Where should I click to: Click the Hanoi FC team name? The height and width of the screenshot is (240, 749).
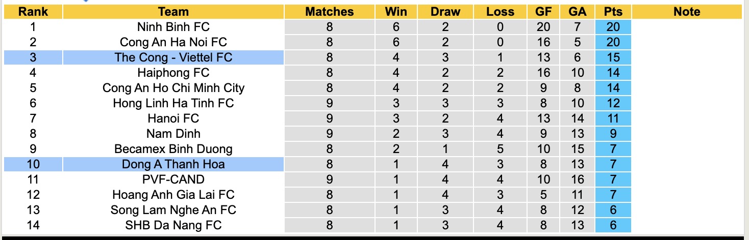[173, 118]
